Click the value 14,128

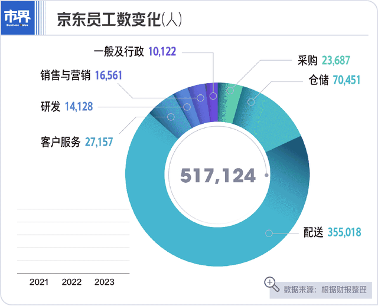pos(79,106)
